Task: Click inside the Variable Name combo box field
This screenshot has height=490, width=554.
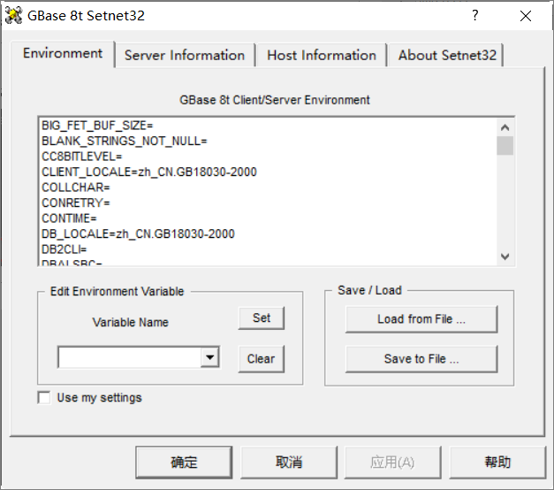Action: (129, 357)
